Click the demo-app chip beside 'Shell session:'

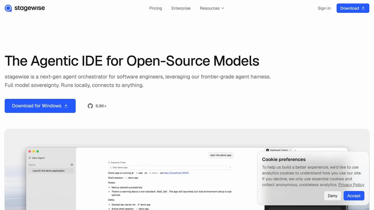(131, 178)
